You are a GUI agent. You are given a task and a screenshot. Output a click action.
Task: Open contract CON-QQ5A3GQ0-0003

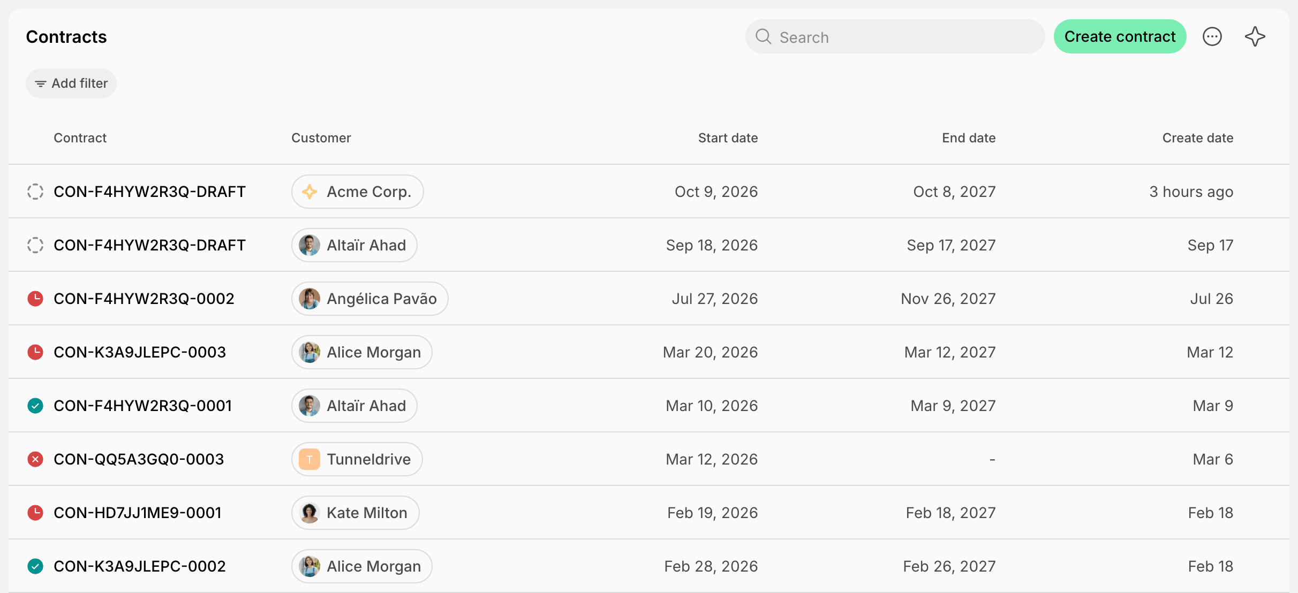(x=139, y=459)
